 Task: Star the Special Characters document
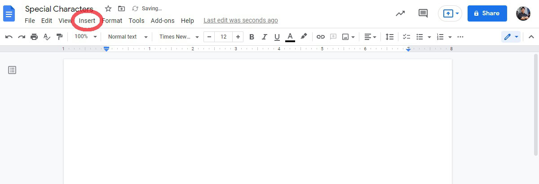(x=108, y=9)
